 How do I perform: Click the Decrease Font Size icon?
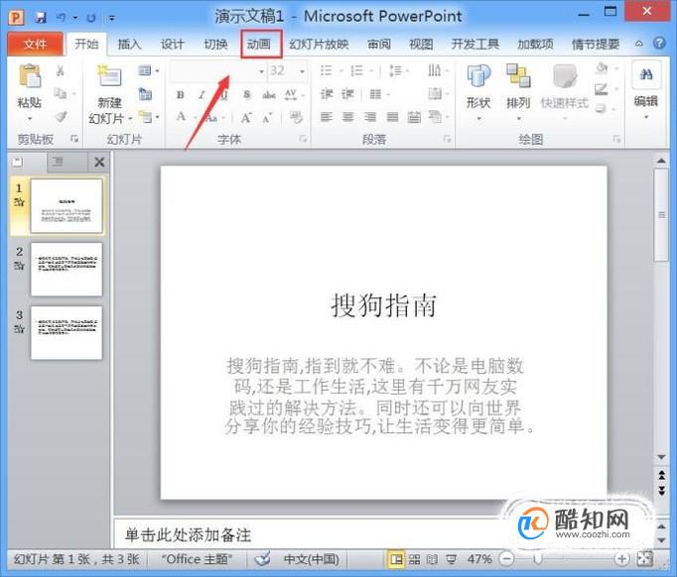click(x=267, y=117)
